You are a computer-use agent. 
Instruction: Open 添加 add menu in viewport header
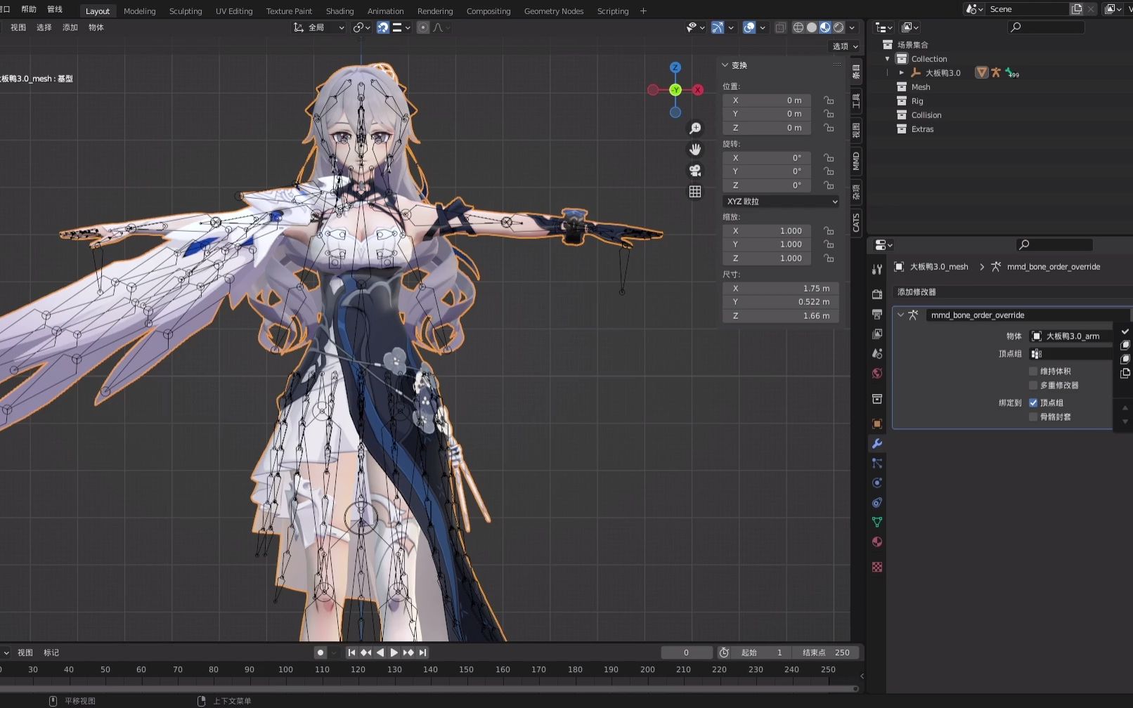[70, 27]
